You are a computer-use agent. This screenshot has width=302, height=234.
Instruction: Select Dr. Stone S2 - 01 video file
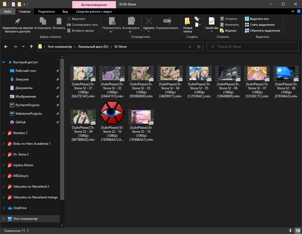point(83,82)
